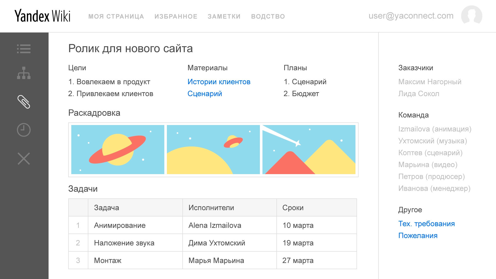Click the X icon in left sidebar
The image size is (496, 279).
[24, 159]
